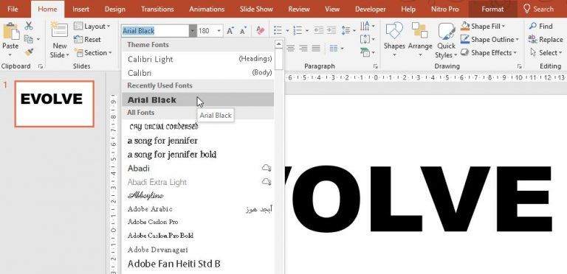The width and height of the screenshot is (567, 274).
Task: Collapse the font name dropdown arrow
Action: click(193, 31)
